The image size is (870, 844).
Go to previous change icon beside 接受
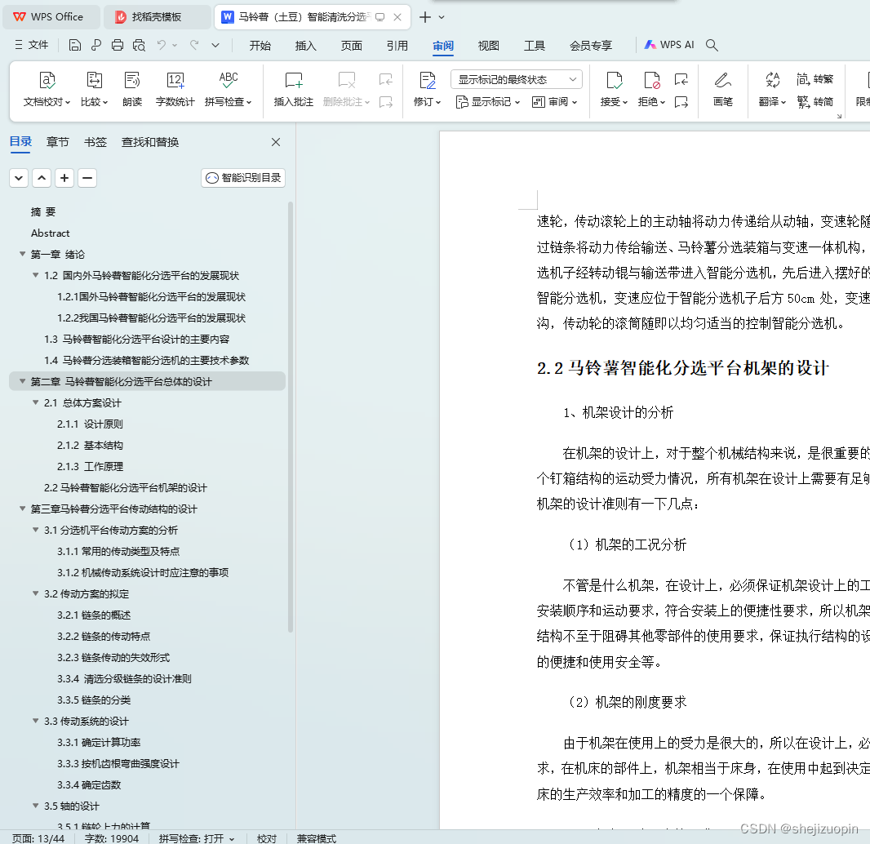[681, 80]
